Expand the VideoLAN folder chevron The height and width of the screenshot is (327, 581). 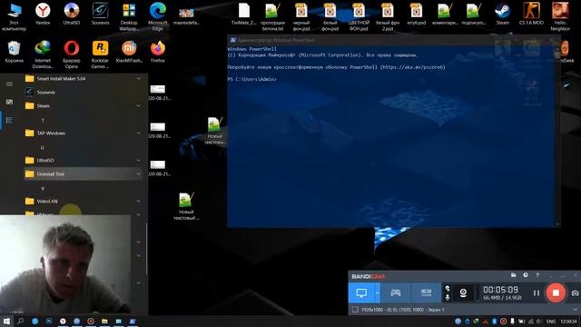138,201
